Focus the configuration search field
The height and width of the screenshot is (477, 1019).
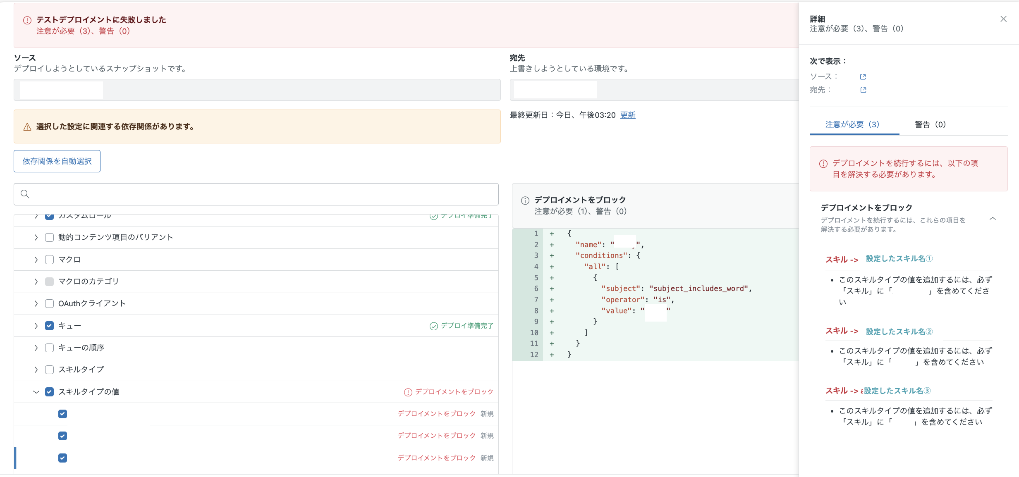pyautogui.click(x=256, y=194)
